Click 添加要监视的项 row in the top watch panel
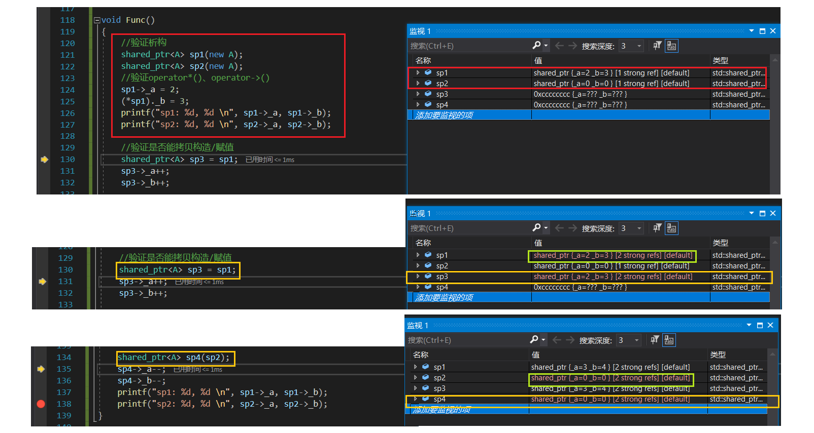814x433 pixels. coord(589,115)
